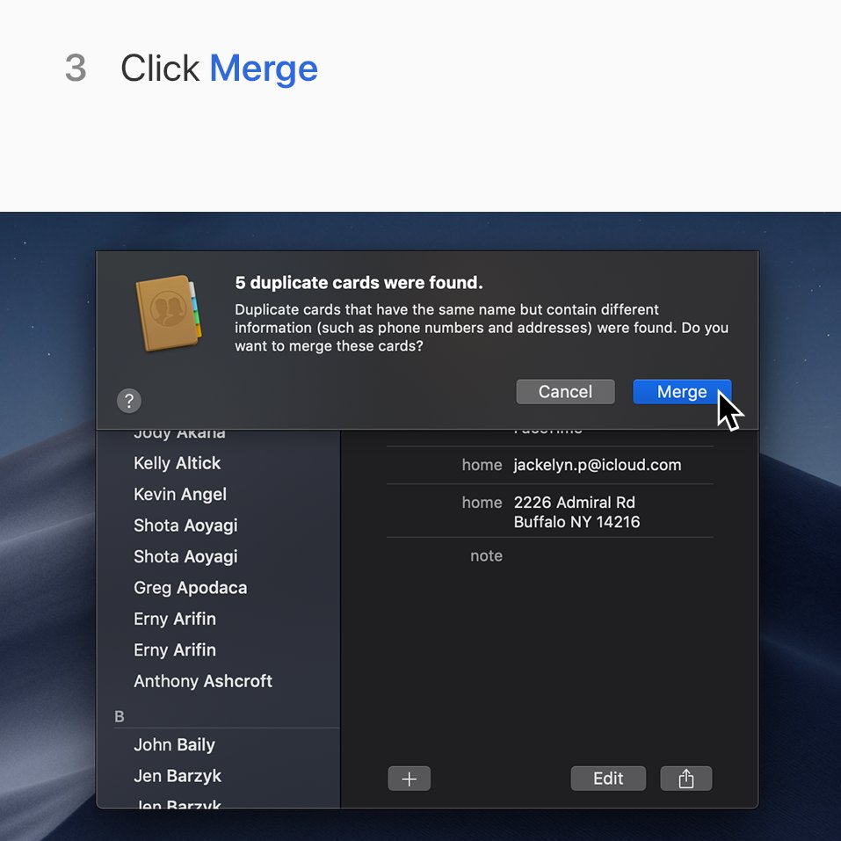Click the jackelyn.p@icloud.com email address
841x841 pixels.
598,465
